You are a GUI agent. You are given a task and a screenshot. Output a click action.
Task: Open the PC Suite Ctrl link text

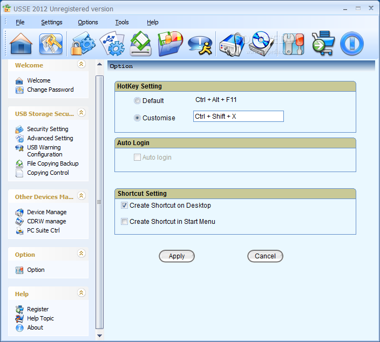pyautogui.click(x=43, y=230)
